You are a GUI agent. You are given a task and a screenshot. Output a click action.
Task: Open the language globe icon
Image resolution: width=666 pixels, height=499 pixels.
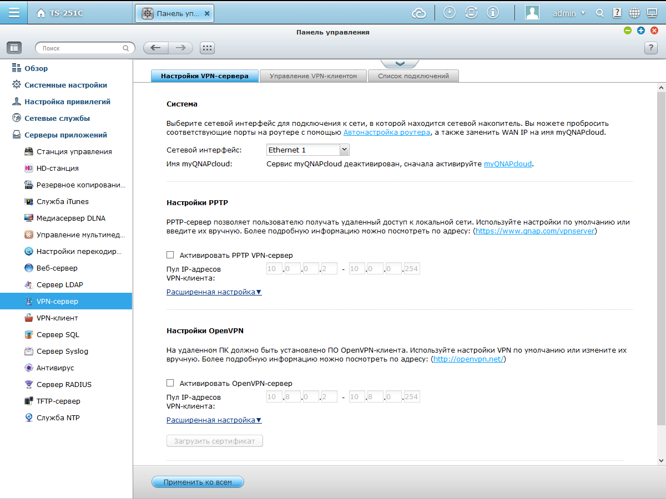pyautogui.click(x=635, y=13)
